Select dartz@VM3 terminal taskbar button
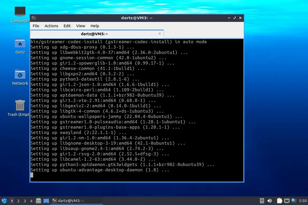This screenshot has width=308, height=205. (77, 201)
